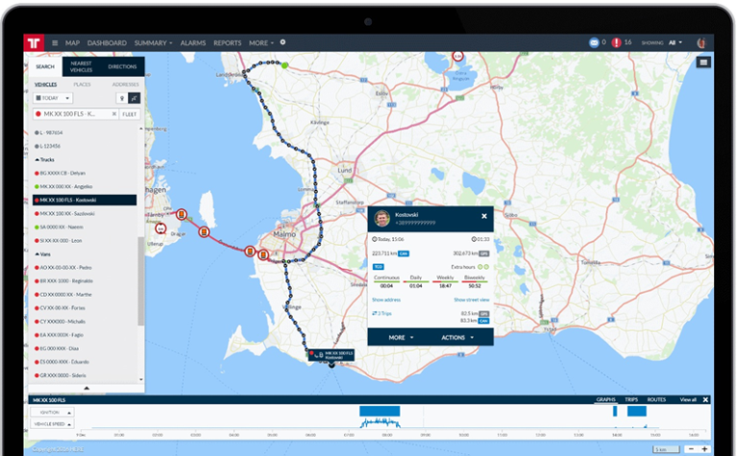The height and width of the screenshot is (456, 737).
Task: Clear the MK XX 100 FLS search field
Action: click(x=113, y=113)
